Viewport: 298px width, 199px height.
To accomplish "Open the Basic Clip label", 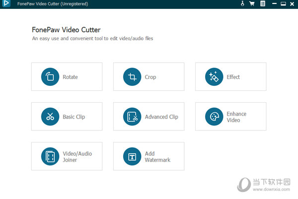I will coord(74,117).
